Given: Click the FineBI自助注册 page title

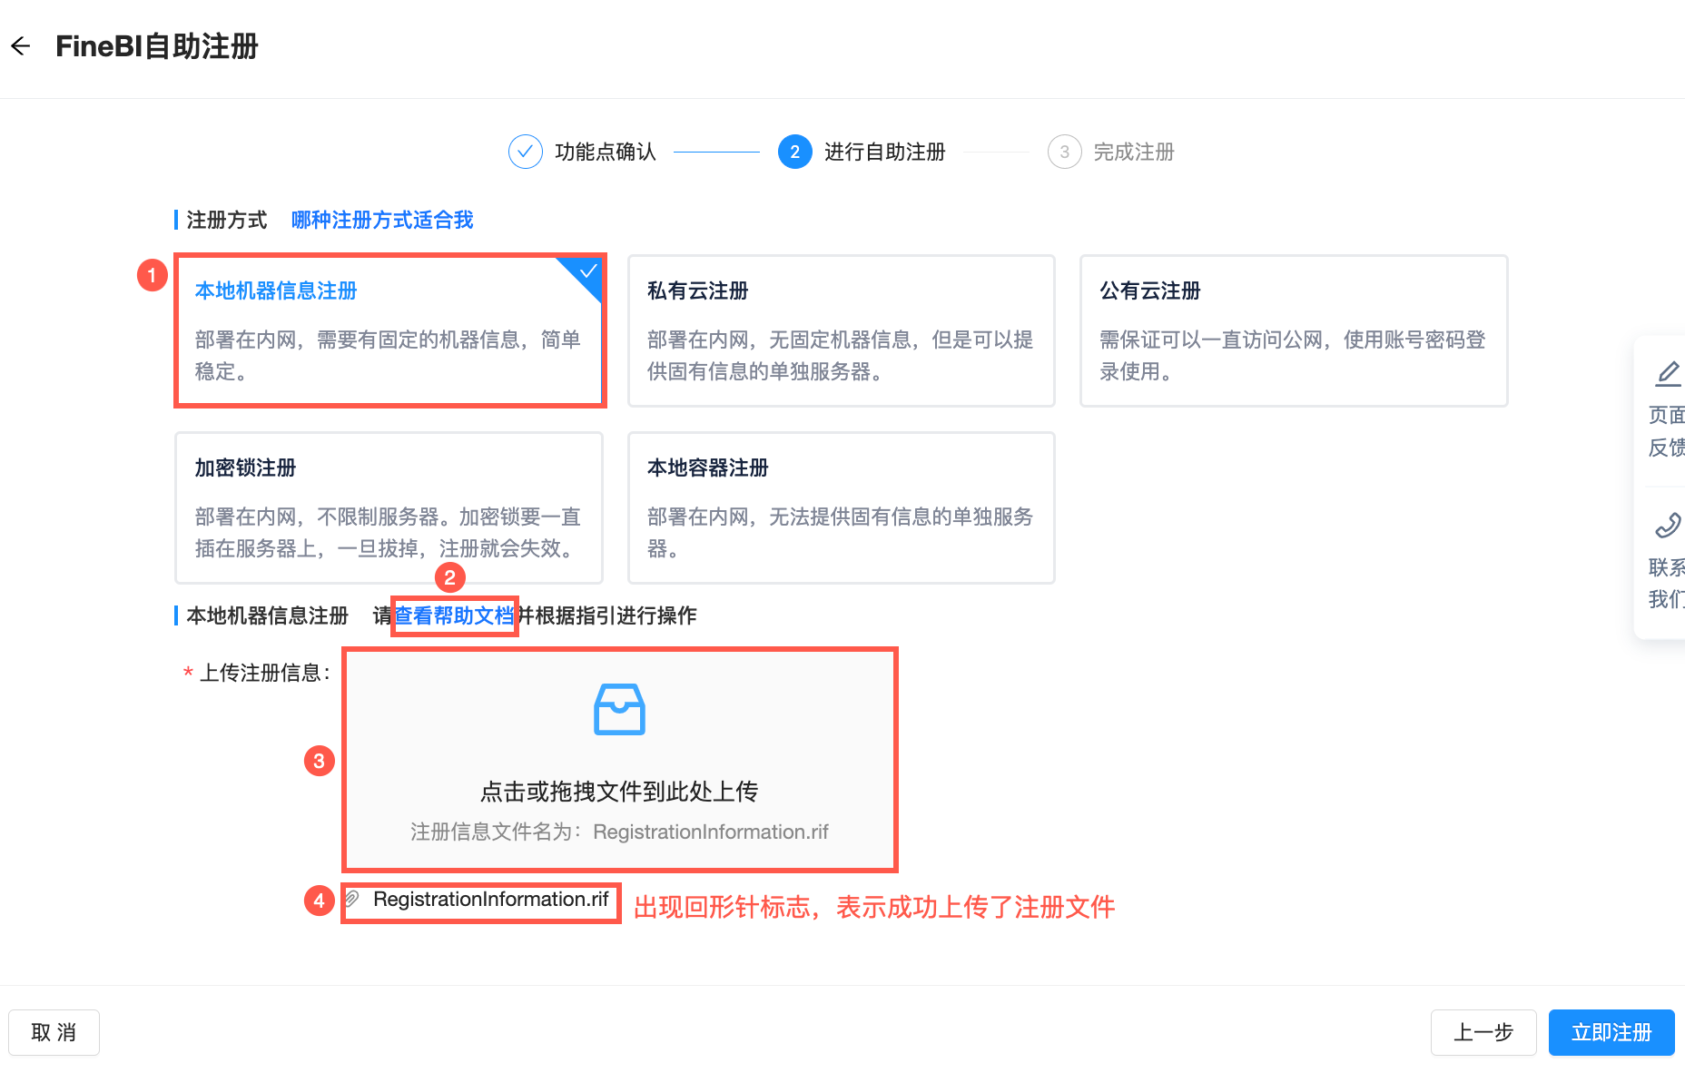Looking at the screenshot, I should [x=157, y=46].
